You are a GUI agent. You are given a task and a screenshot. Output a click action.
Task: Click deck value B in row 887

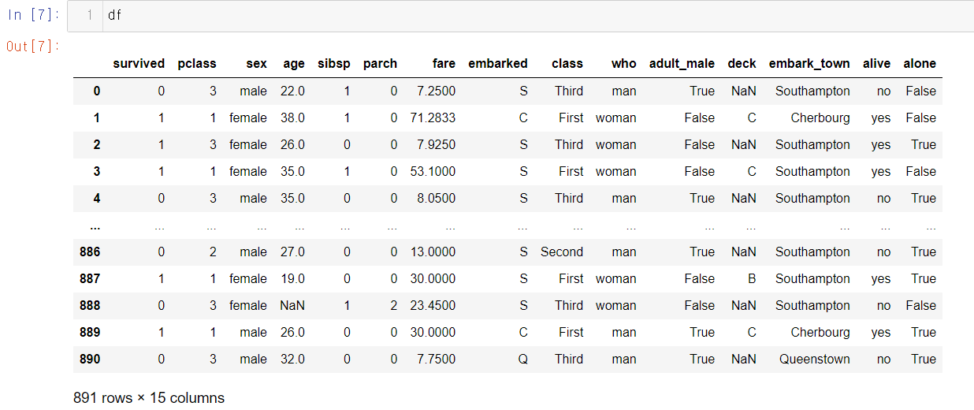pyautogui.click(x=752, y=278)
